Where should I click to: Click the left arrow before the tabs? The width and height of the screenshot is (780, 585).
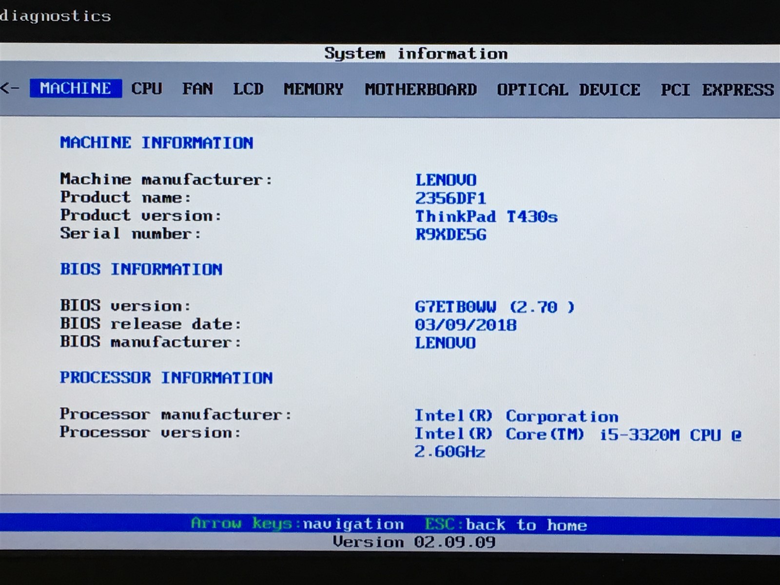[x=10, y=88]
